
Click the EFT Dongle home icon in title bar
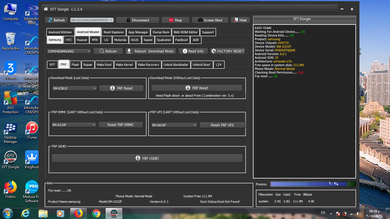click(x=46, y=9)
